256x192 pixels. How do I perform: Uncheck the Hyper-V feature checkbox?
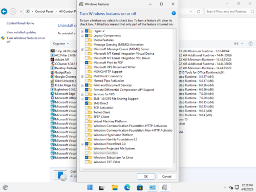pyautogui.click(x=87, y=31)
